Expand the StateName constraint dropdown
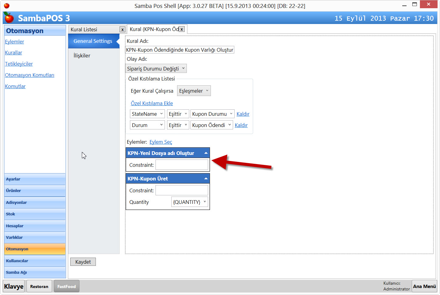This screenshot has height=295, width=440. click(x=147, y=114)
